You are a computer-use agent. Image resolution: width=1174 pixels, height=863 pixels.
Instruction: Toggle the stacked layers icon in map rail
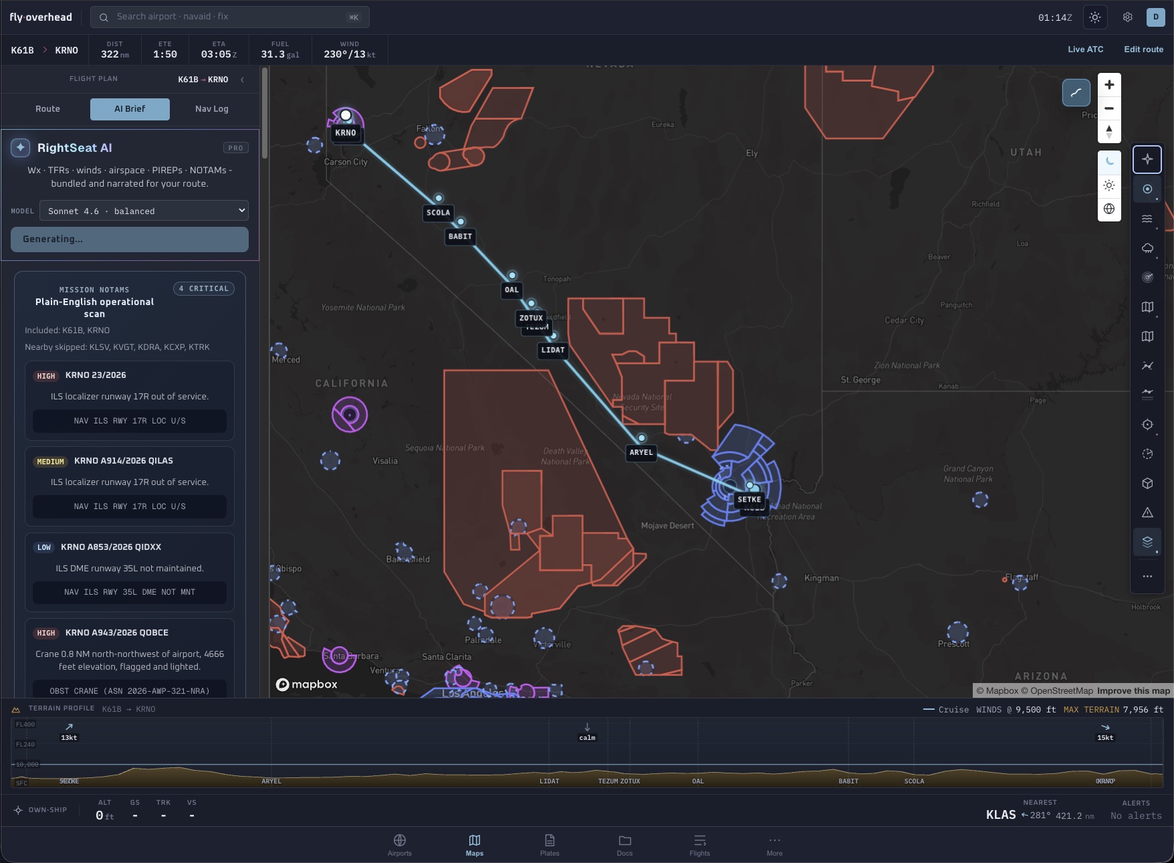pos(1147,542)
